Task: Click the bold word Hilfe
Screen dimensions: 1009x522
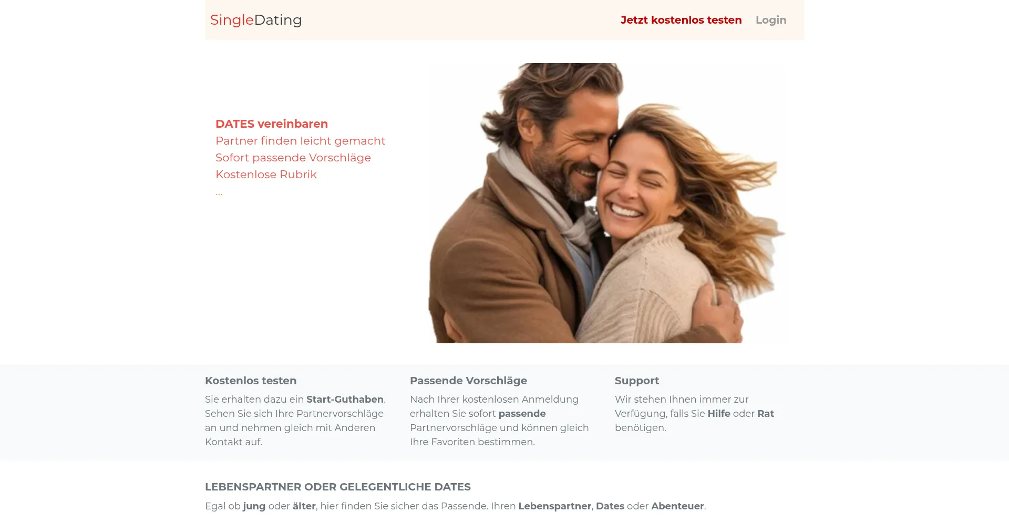Action: pos(719,414)
